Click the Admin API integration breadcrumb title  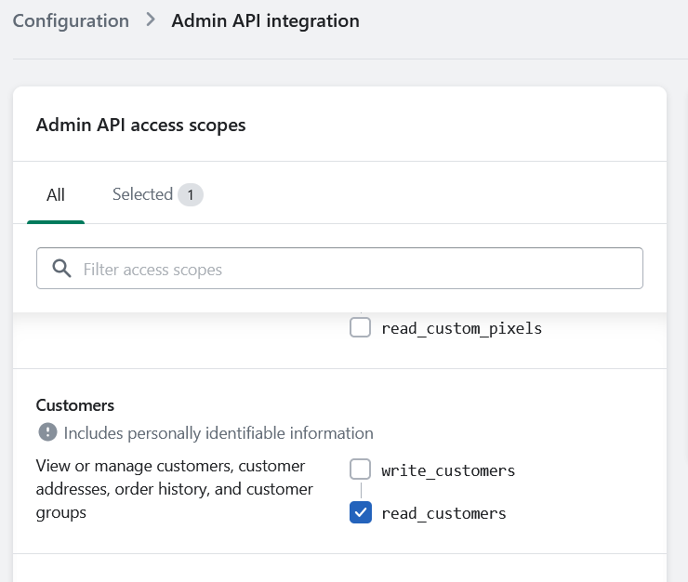(x=266, y=21)
